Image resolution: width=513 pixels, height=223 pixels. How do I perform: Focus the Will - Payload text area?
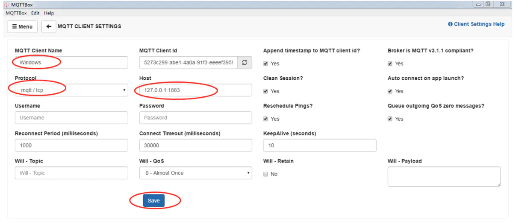pos(444,177)
